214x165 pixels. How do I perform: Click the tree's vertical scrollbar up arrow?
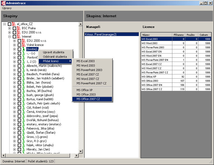coord(81,24)
